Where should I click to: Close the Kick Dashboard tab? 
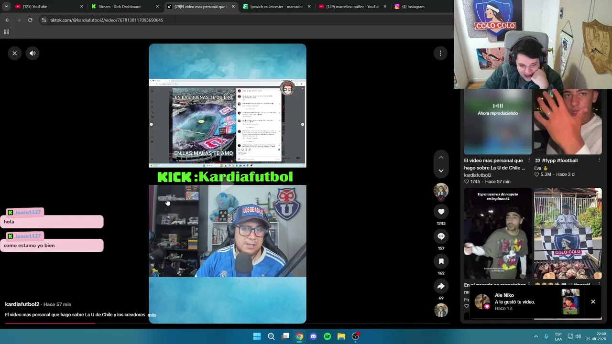(157, 7)
